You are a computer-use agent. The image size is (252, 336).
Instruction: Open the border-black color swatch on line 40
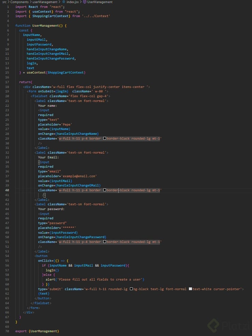click(x=105, y=190)
